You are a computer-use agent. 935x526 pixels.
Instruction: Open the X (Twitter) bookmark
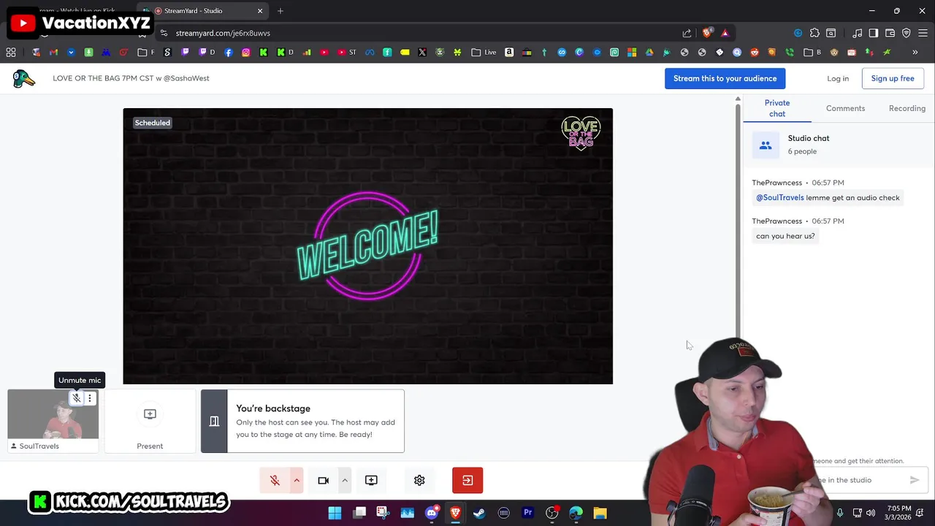pos(422,53)
